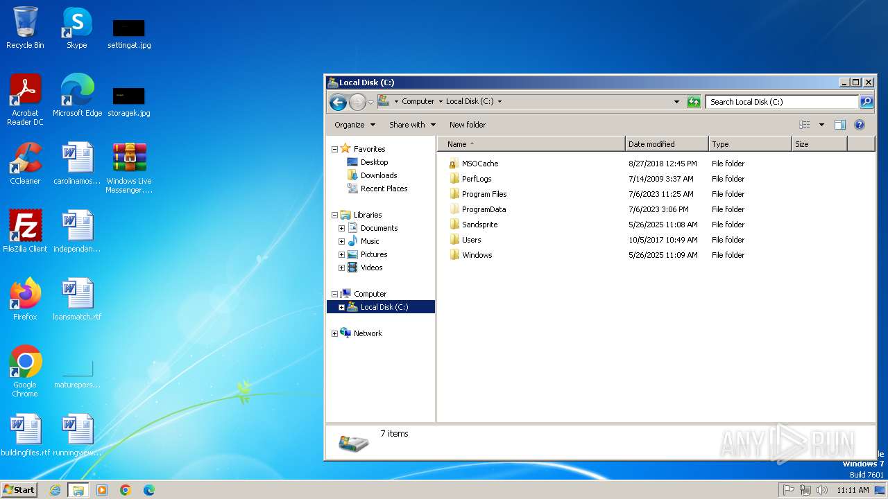Viewport: 888px width, 499px height.
Task: Sort by Date modified column header
Action: point(667,144)
